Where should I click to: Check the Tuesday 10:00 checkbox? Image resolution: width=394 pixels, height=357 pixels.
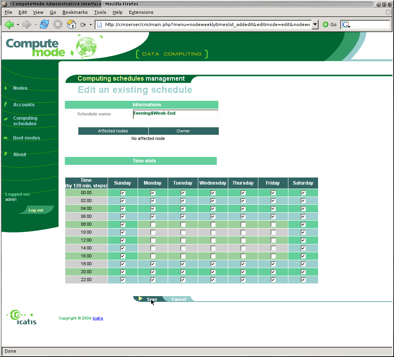pyautogui.click(x=183, y=232)
